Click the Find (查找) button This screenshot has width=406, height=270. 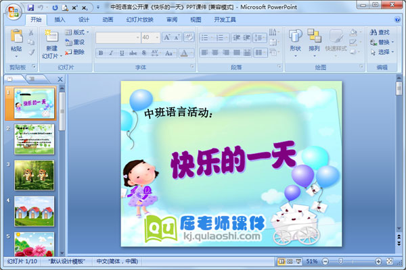[380, 32]
